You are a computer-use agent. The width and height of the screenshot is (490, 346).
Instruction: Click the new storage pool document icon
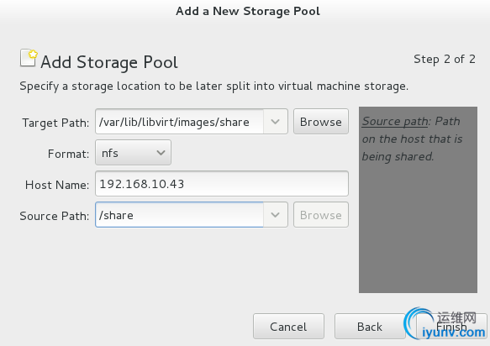(29, 58)
